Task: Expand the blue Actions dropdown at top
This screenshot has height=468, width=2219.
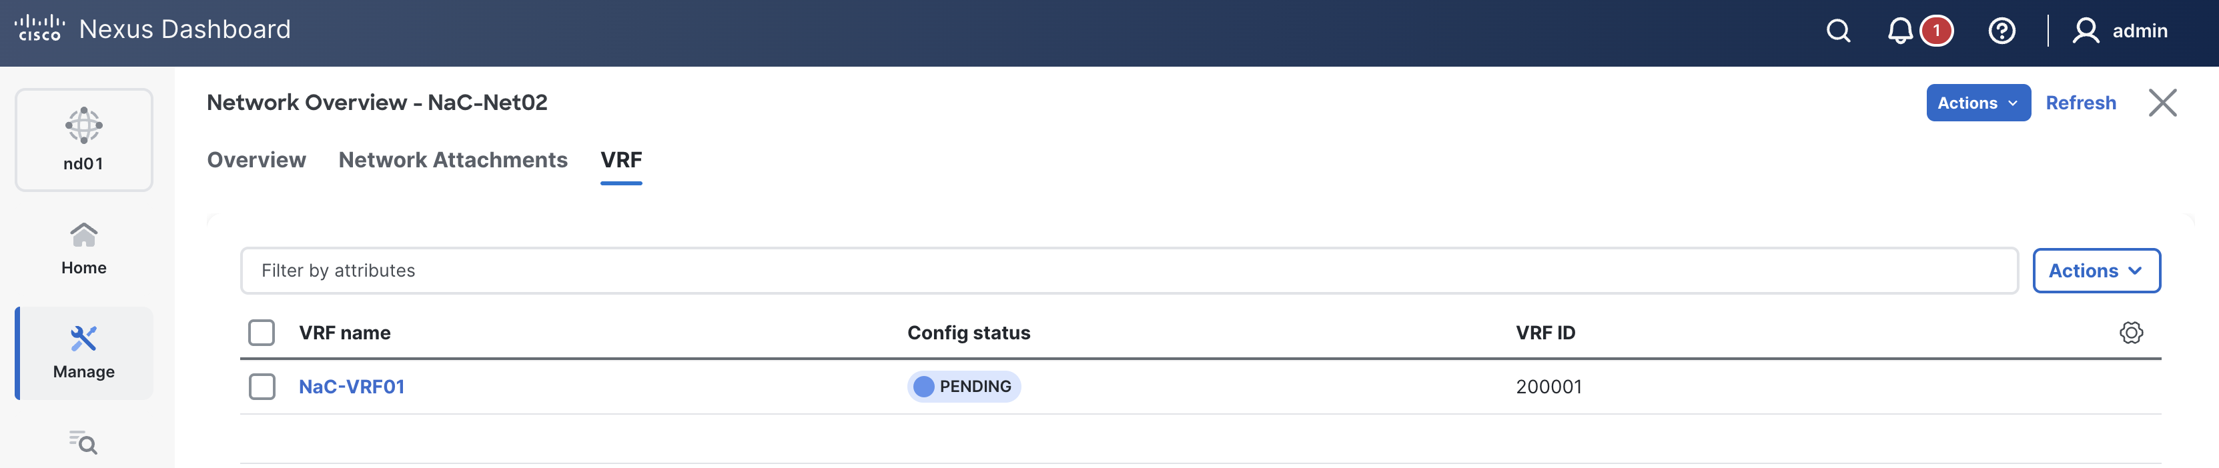Action: point(1977,103)
